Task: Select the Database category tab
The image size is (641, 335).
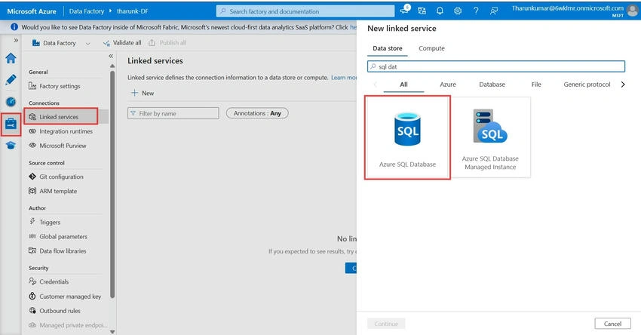Action: [492, 85]
